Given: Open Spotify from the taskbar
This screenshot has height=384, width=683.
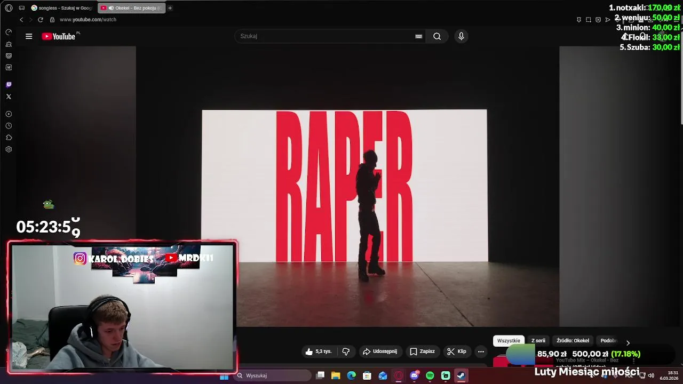Looking at the screenshot, I should 430,375.
